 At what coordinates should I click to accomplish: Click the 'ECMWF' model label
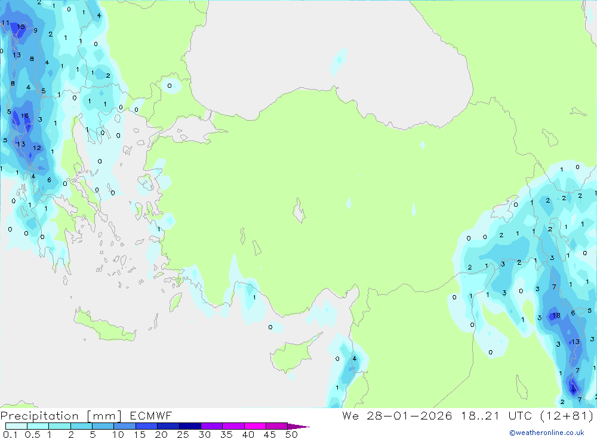tap(151, 415)
